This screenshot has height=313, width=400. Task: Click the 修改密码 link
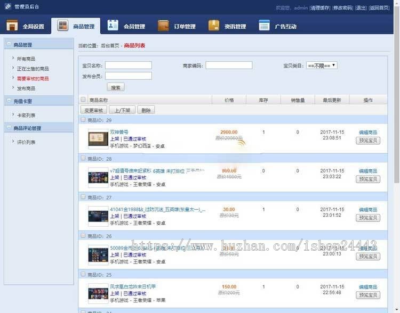click(342, 8)
